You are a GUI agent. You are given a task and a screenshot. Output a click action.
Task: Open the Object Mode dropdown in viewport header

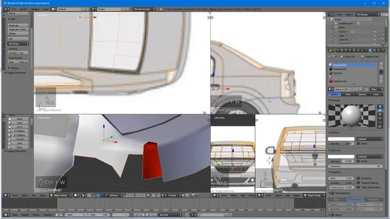[x=61, y=195]
